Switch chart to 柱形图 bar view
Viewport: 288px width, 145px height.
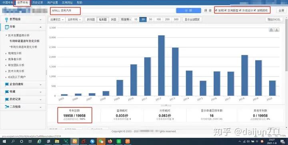tap(103, 20)
